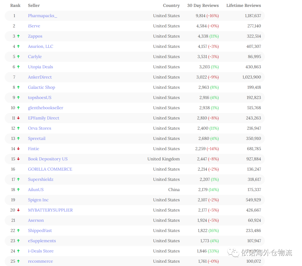Open the iServe seller page
The image size is (302, 266).
tap(34, 26)
